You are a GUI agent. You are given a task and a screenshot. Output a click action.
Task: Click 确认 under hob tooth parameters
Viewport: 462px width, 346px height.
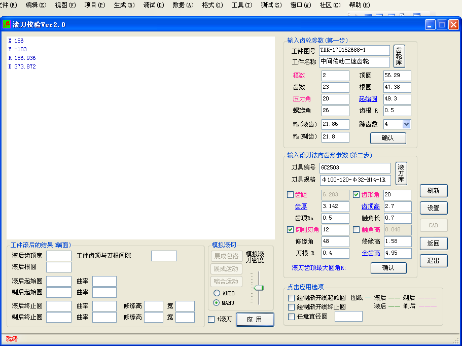click(x=388, y=268)
